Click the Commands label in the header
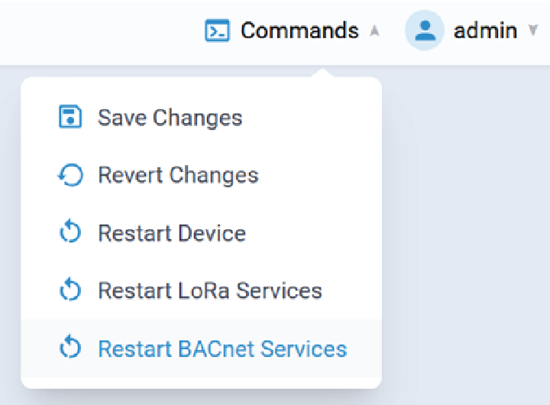This screenshot has width=550, height=405. pos(299,31)
